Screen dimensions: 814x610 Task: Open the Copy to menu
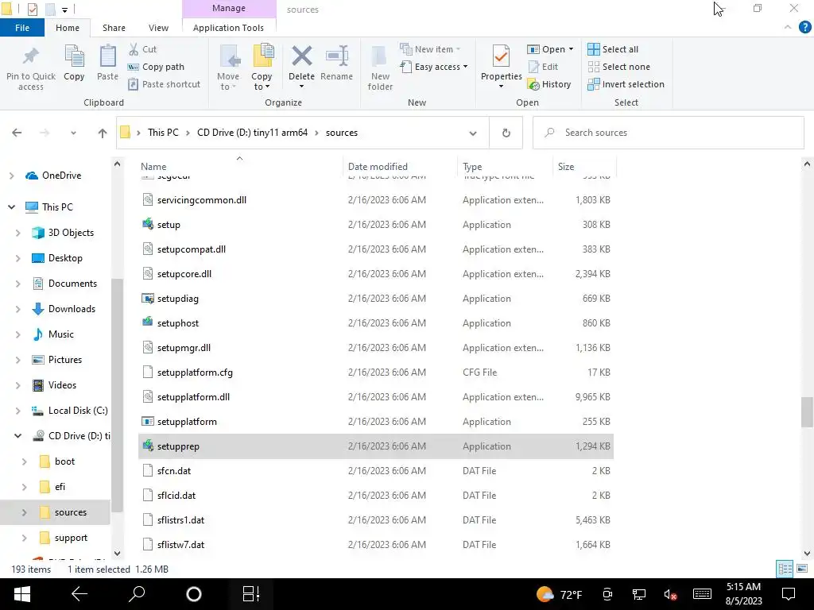tap(262, 68)
